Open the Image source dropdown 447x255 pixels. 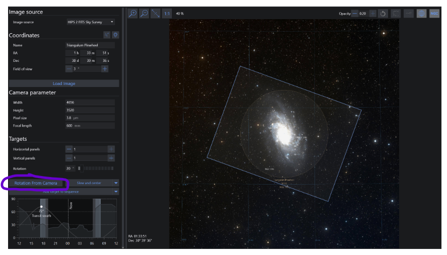[x=91, y=22]
